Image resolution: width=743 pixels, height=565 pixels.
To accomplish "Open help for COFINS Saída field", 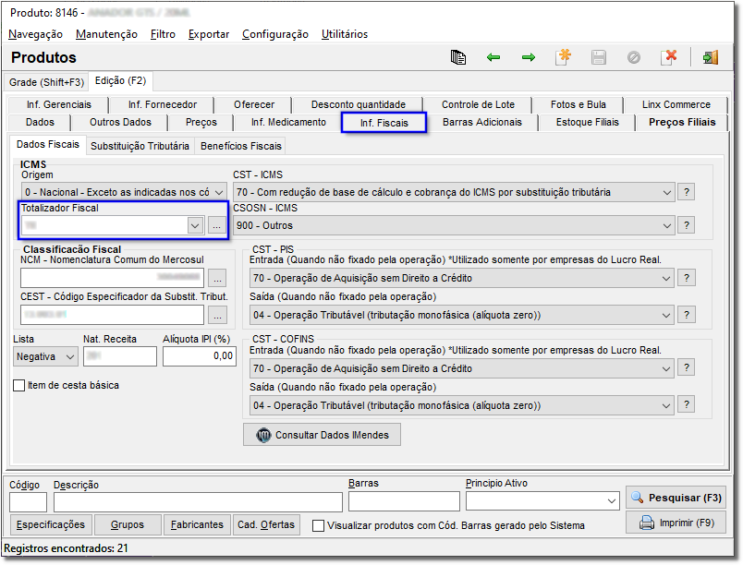I will pyautogui.click(x=687, y=404).
